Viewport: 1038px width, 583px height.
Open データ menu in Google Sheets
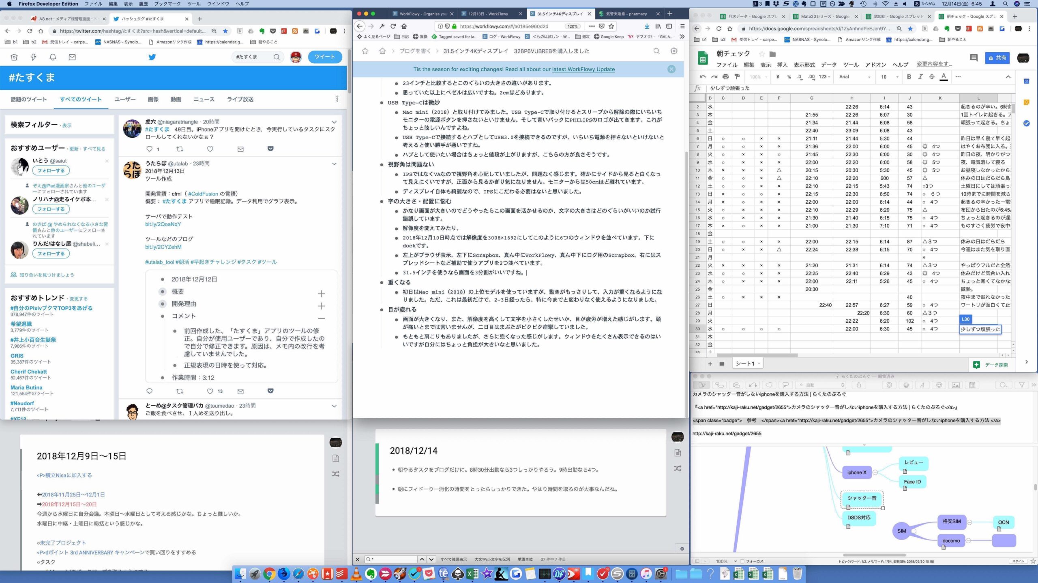829,65
